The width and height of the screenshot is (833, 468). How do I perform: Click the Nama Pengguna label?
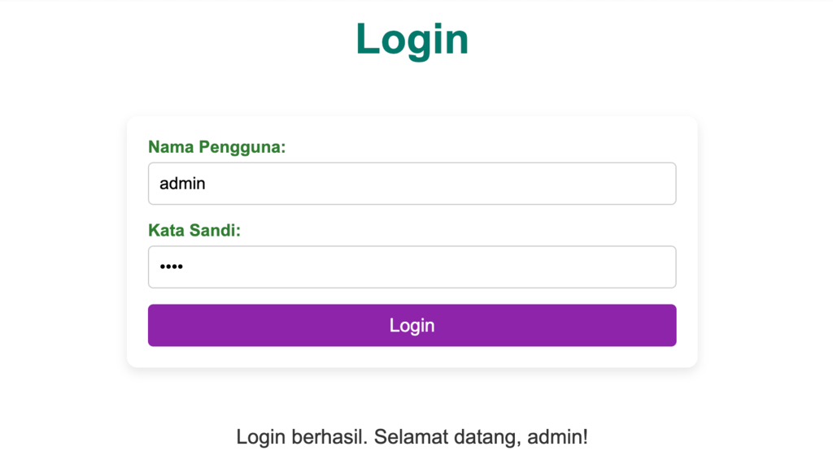pos(216,147)
